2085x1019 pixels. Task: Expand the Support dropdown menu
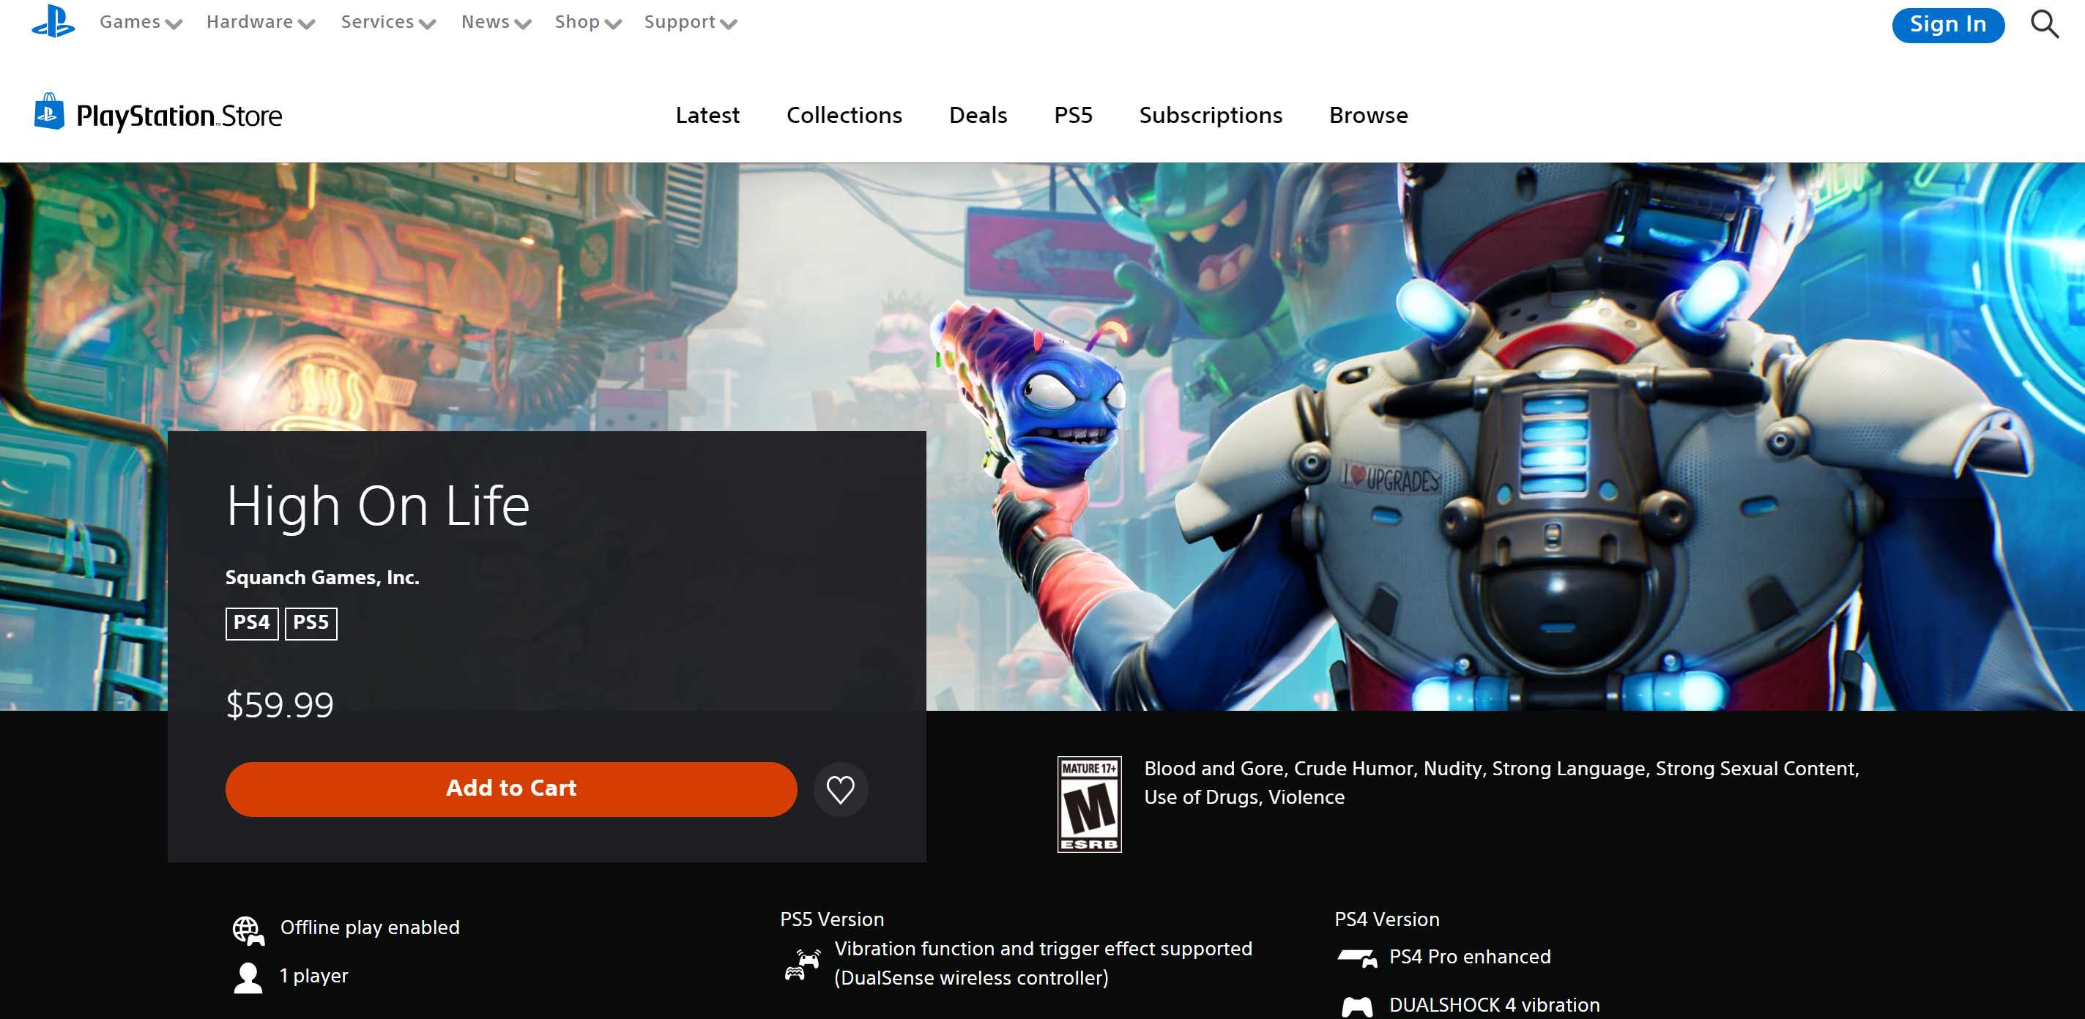coord(690,23)
